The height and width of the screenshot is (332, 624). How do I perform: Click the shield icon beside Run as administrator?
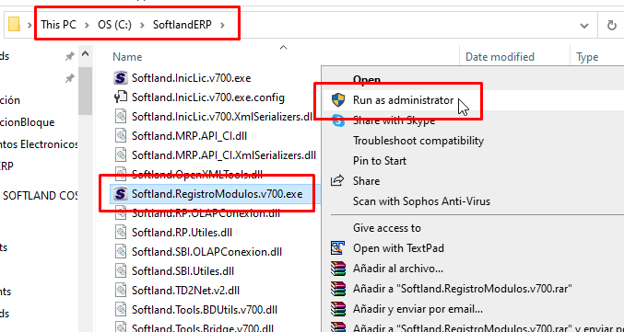coord(338,100)
